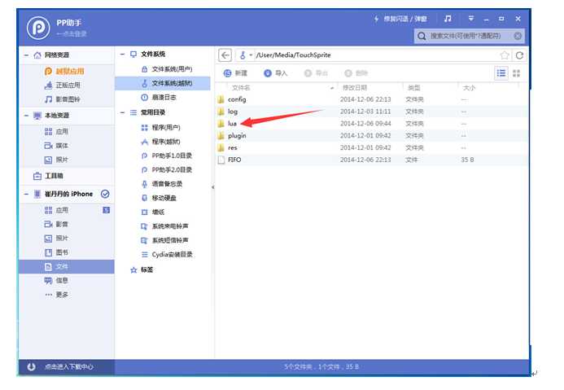Sort by 文件名 column header
The height and width of the screenshot is (390, 564).
tap(241, 88)
